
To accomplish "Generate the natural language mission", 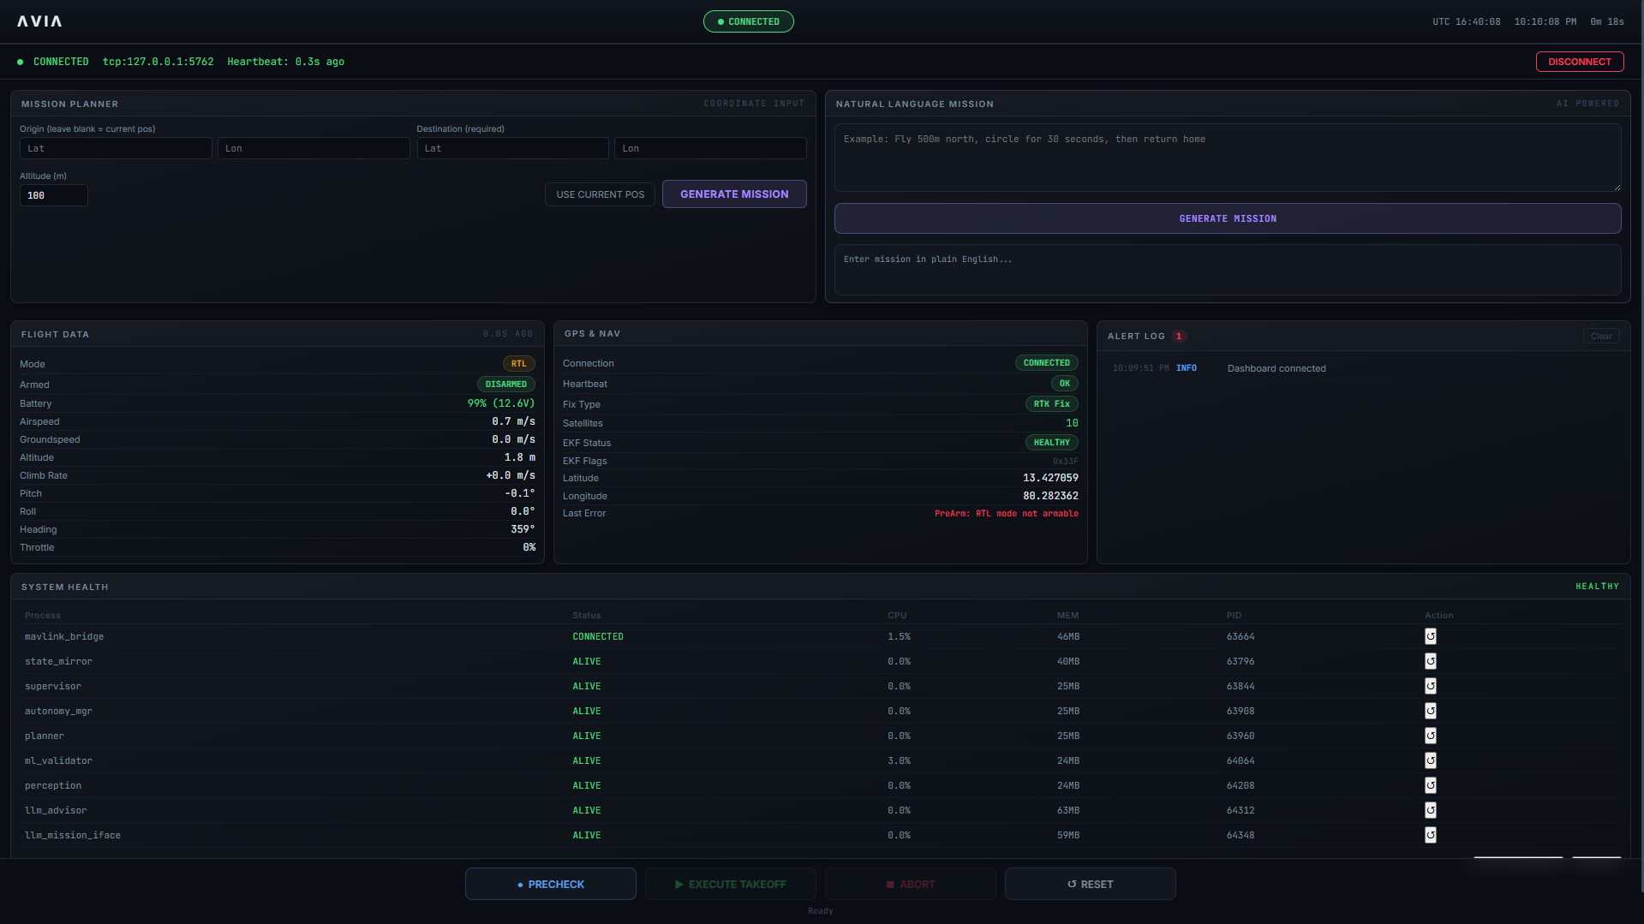I will tap(1227, 218).
